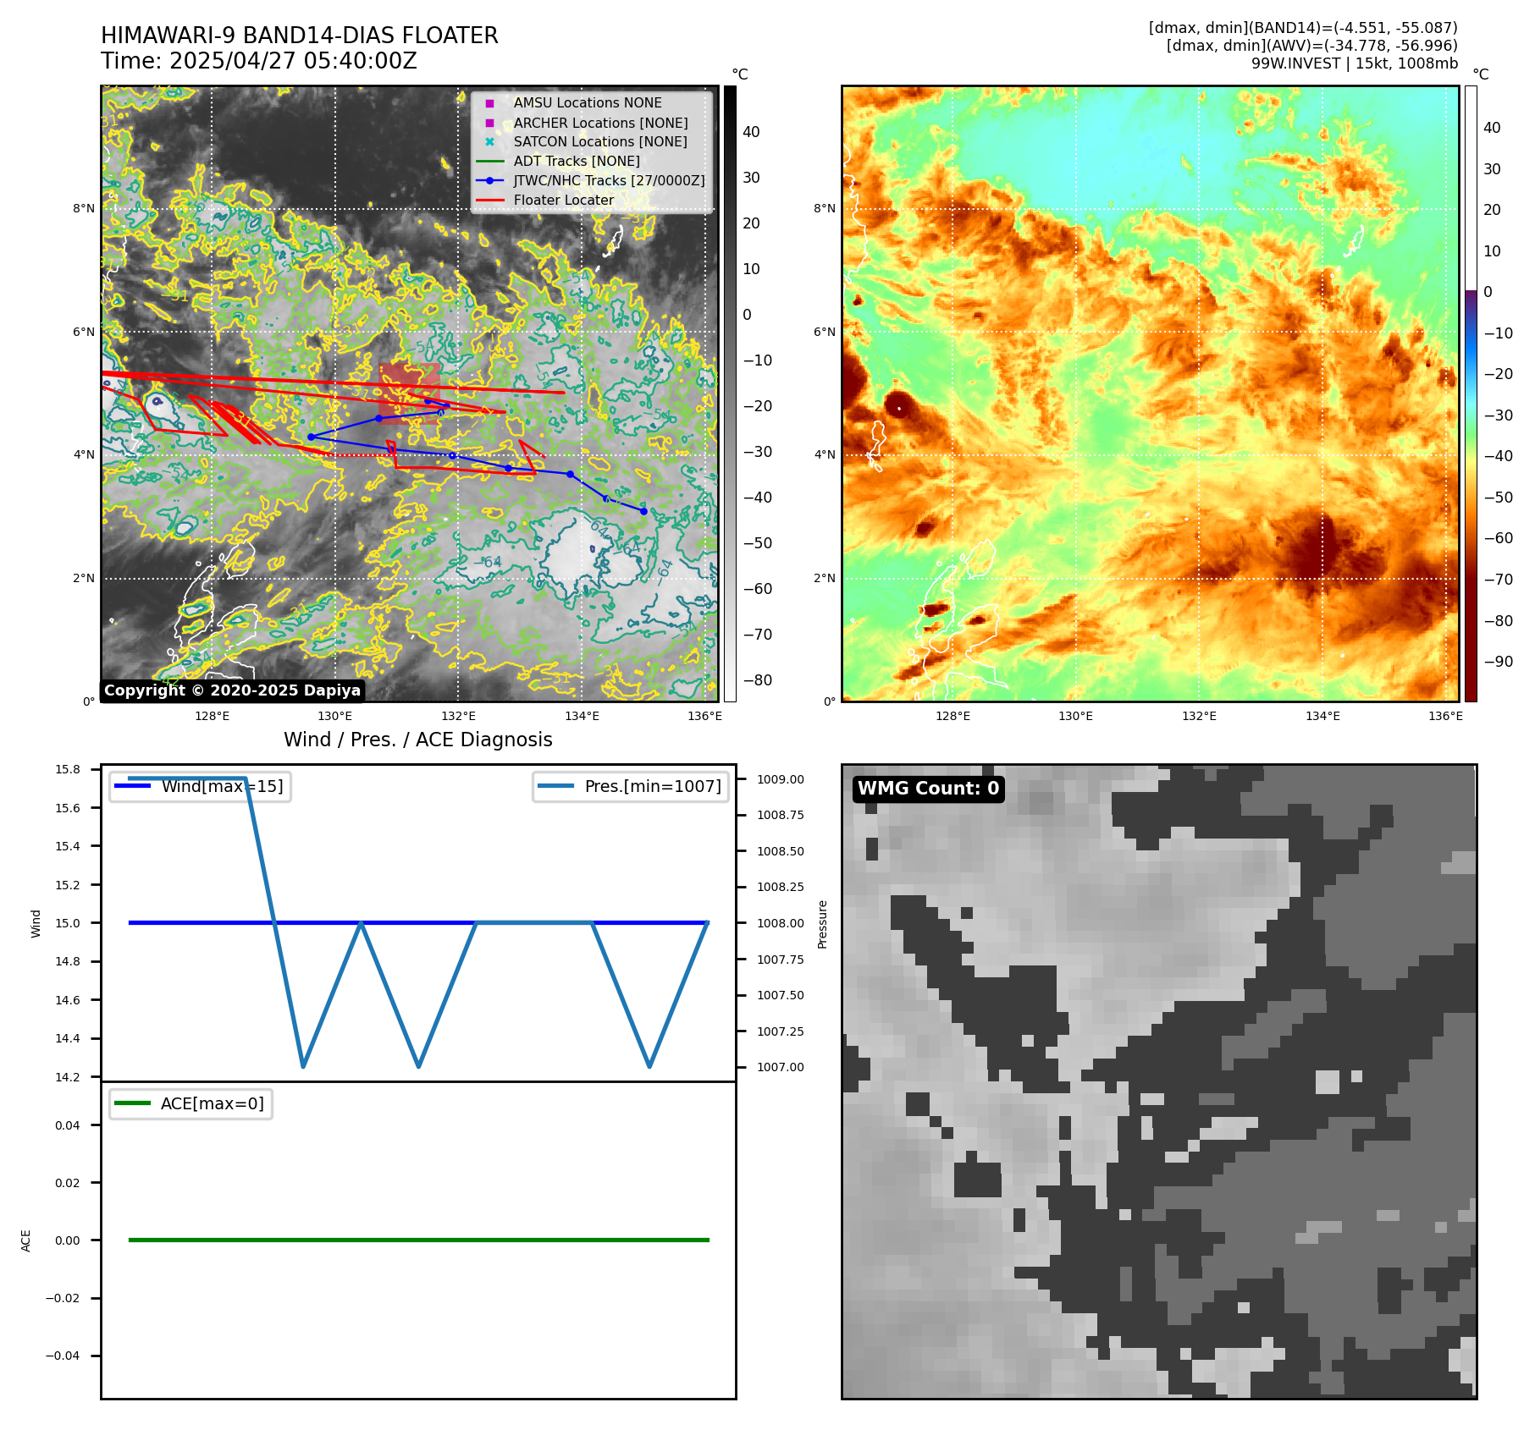Click the 6°N tick on the colored map
1535x1430 pixels.
(825, 332)
